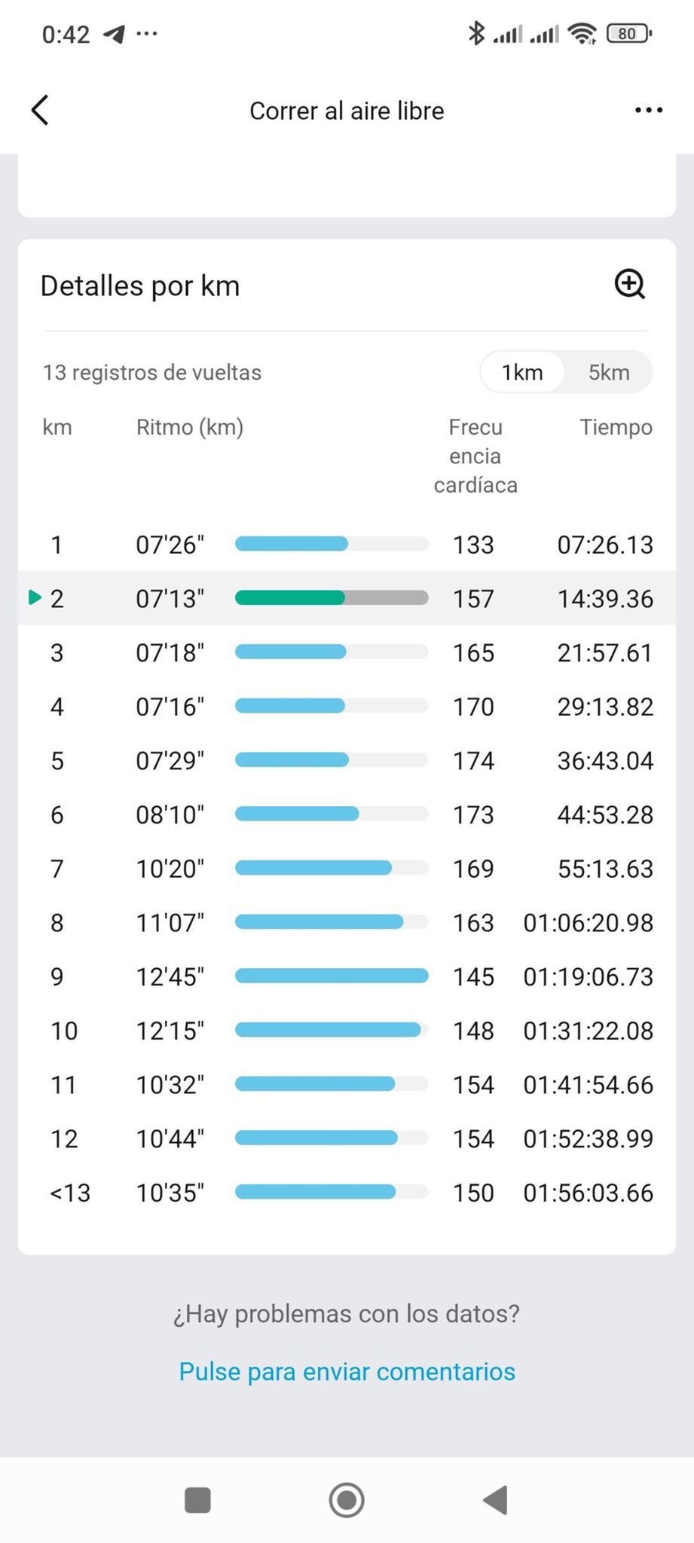Select the last lap row <13
Viewport: 694px width, 1543px height.
click(347, 1193)
